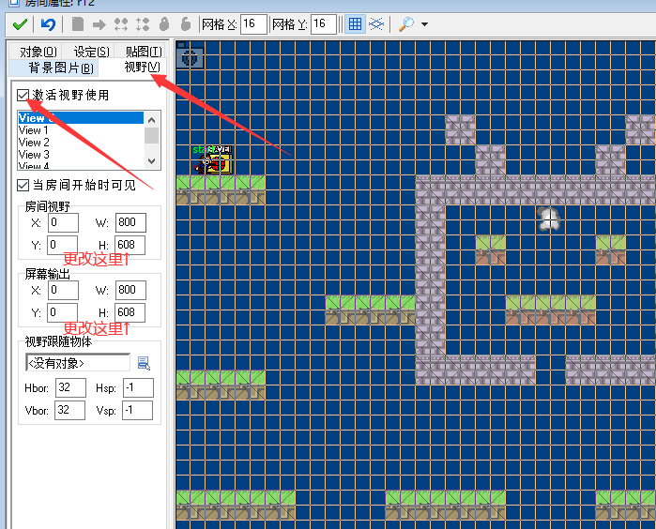Click the view list scroll up arrow

(x=152, y=120)
